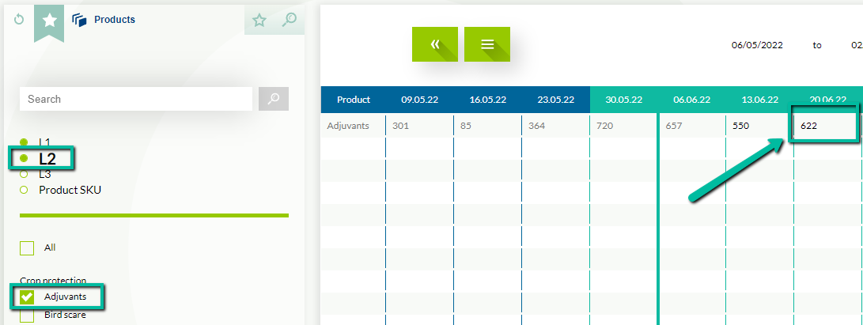The height and width of the screenshot is (325, 863).
Task: Click the magnifier icon in panel header
Action: click(289, 20)
